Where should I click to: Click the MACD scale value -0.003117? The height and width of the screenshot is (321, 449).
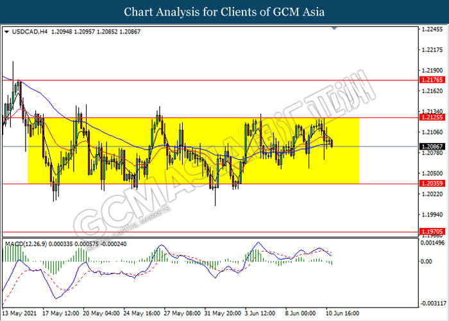[x=433, y=303]
